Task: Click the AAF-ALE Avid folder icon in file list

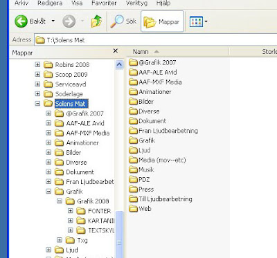Action: point(134,72)
